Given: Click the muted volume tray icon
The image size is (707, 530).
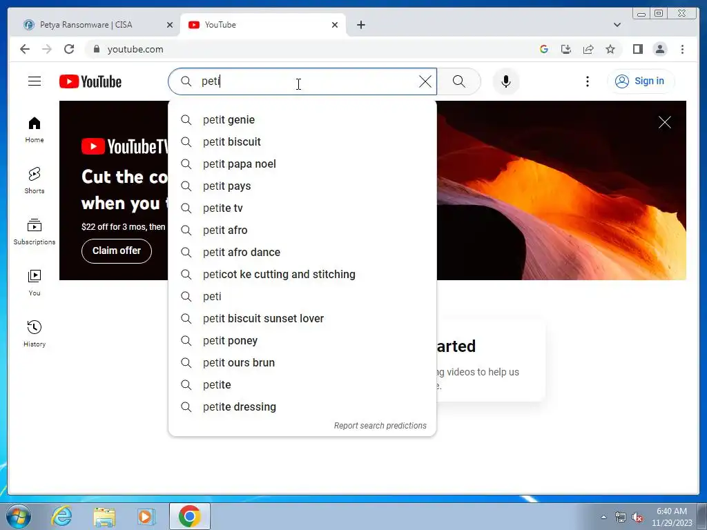Looking at the screenshot, I should (637, 518).
